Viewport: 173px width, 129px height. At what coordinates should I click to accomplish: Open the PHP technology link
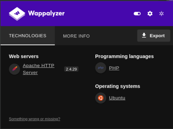pyautogui.click(x=114, y=68)
